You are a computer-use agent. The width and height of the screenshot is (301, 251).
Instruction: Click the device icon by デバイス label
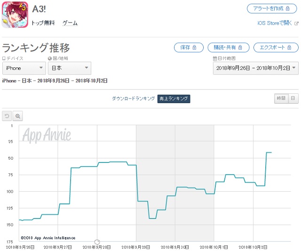click(x=4, y=58)
